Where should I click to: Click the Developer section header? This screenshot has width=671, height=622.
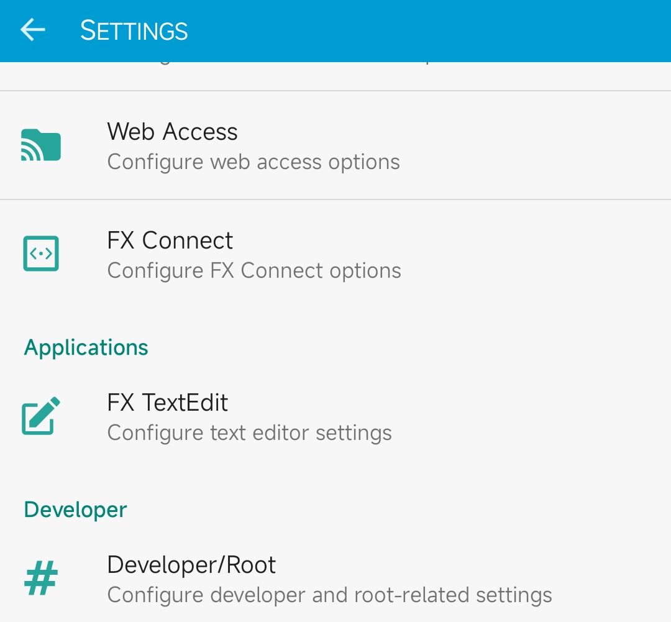coord(75,510)
